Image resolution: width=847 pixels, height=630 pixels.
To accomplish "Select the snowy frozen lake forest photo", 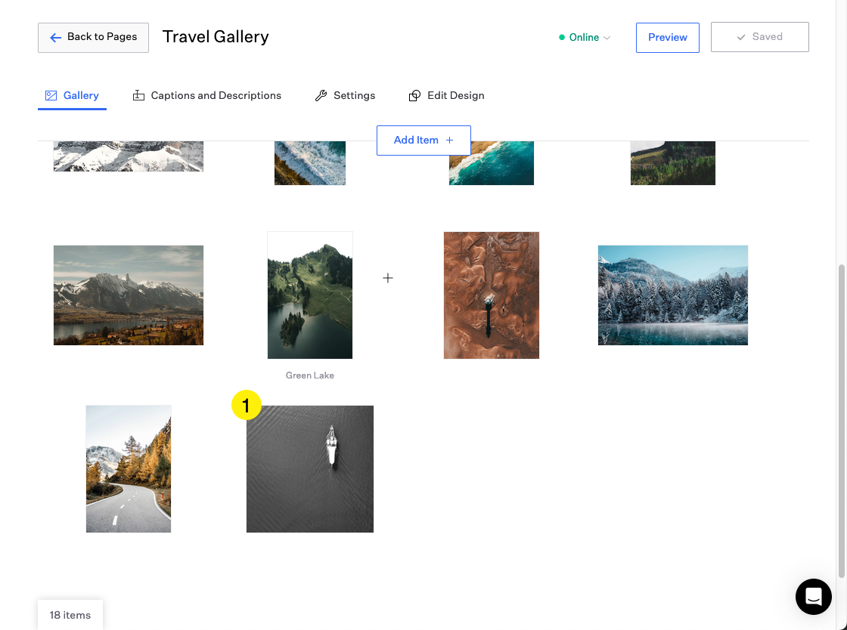I will click(x=673, y=295).
